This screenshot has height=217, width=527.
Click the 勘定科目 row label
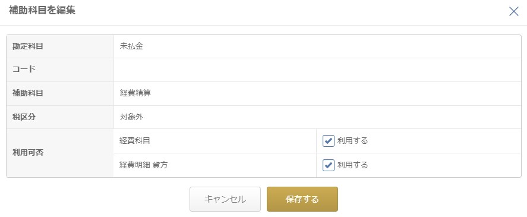28,46
